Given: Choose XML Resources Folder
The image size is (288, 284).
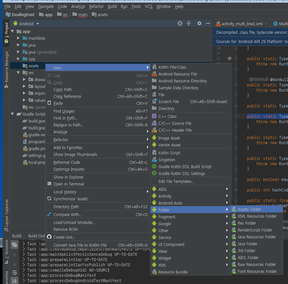Looking at the screenshot, I should 256,216.
